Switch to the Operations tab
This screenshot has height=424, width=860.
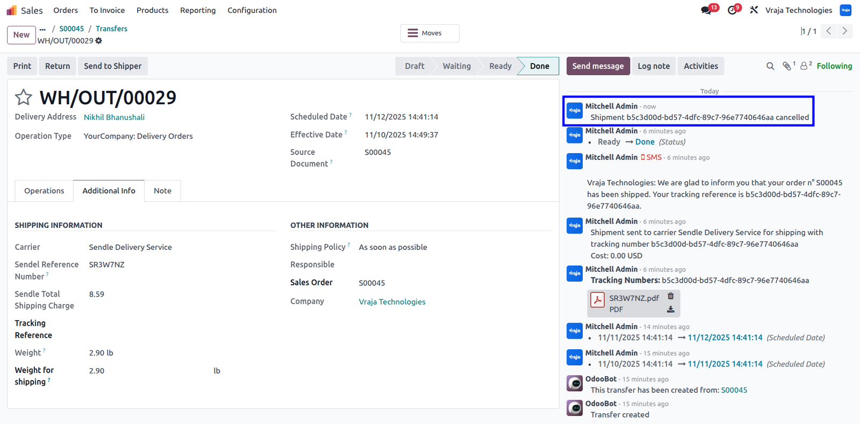pyautogui.click(x=44, y=191)
